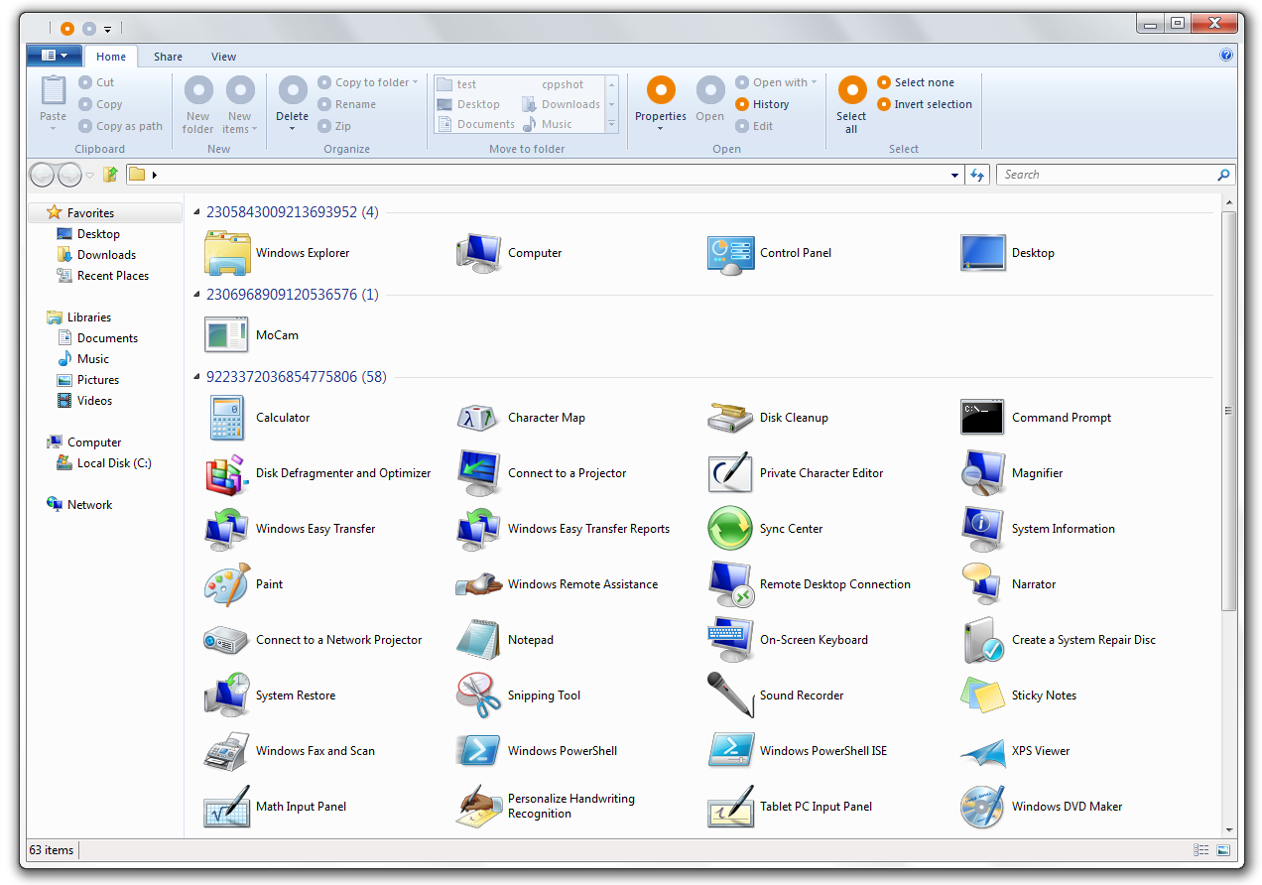Go up one folder level
The image size is (1262, 885).
click(111, 175)
